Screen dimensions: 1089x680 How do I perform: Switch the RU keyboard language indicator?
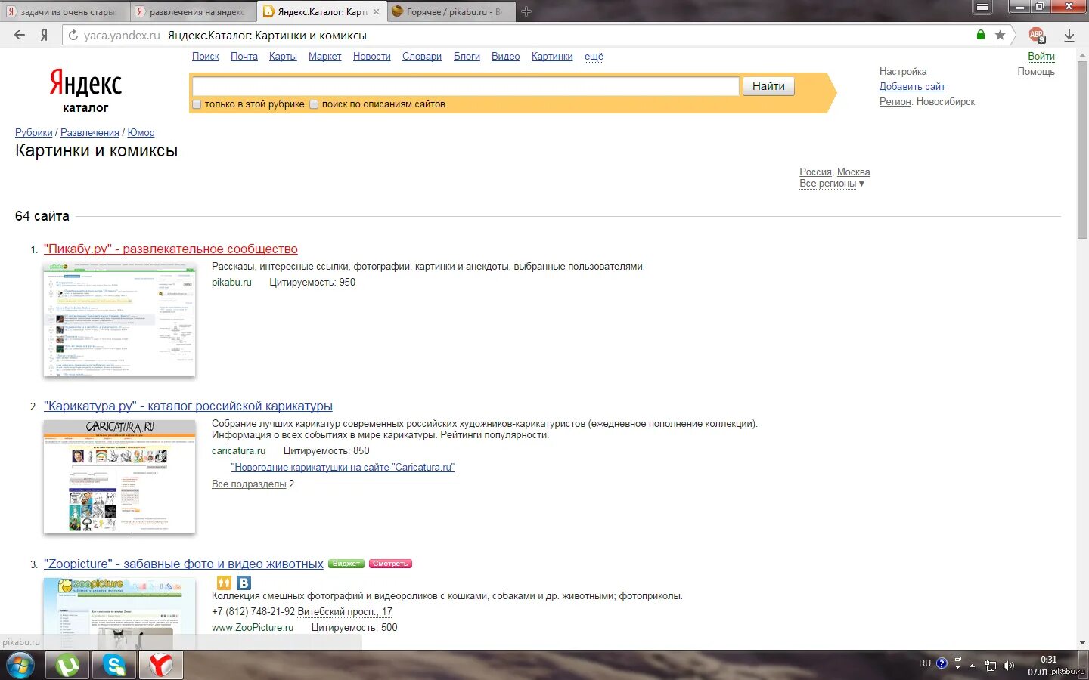coord(925,663)
